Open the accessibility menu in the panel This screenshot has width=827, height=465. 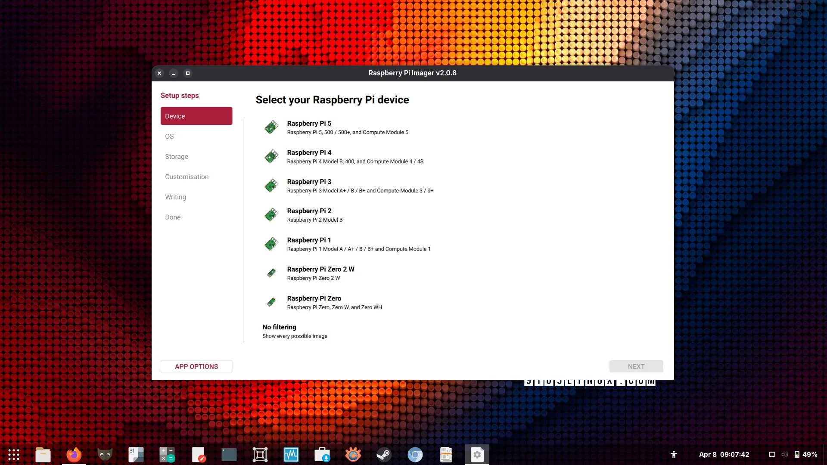(674, 455)
